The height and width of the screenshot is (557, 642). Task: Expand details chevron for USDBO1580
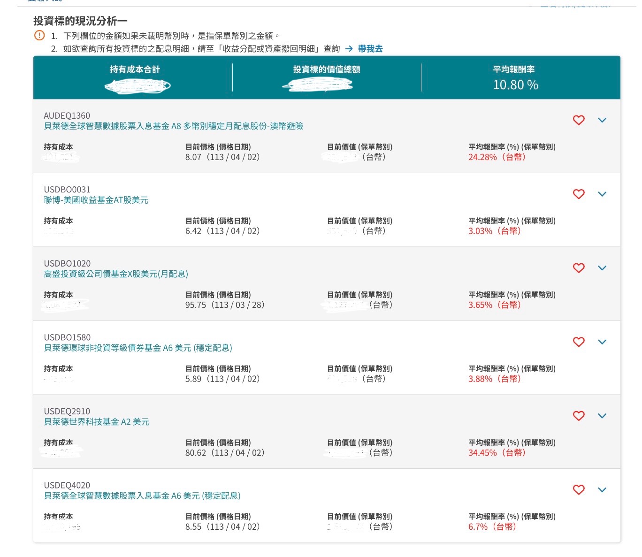603,342
